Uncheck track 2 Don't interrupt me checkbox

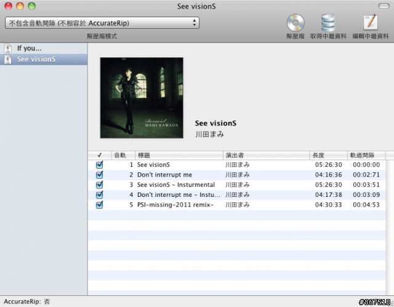click(100, 175)
